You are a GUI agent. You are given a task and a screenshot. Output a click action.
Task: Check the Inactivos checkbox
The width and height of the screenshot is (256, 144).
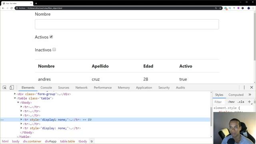[x=54, y=50]
